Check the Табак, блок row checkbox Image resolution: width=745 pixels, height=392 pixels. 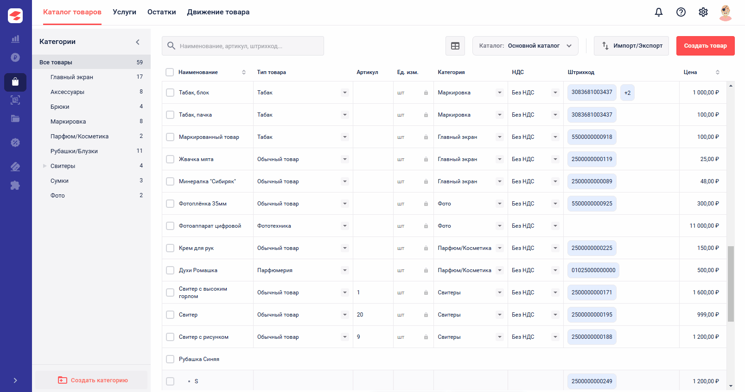tap(170, 93)
